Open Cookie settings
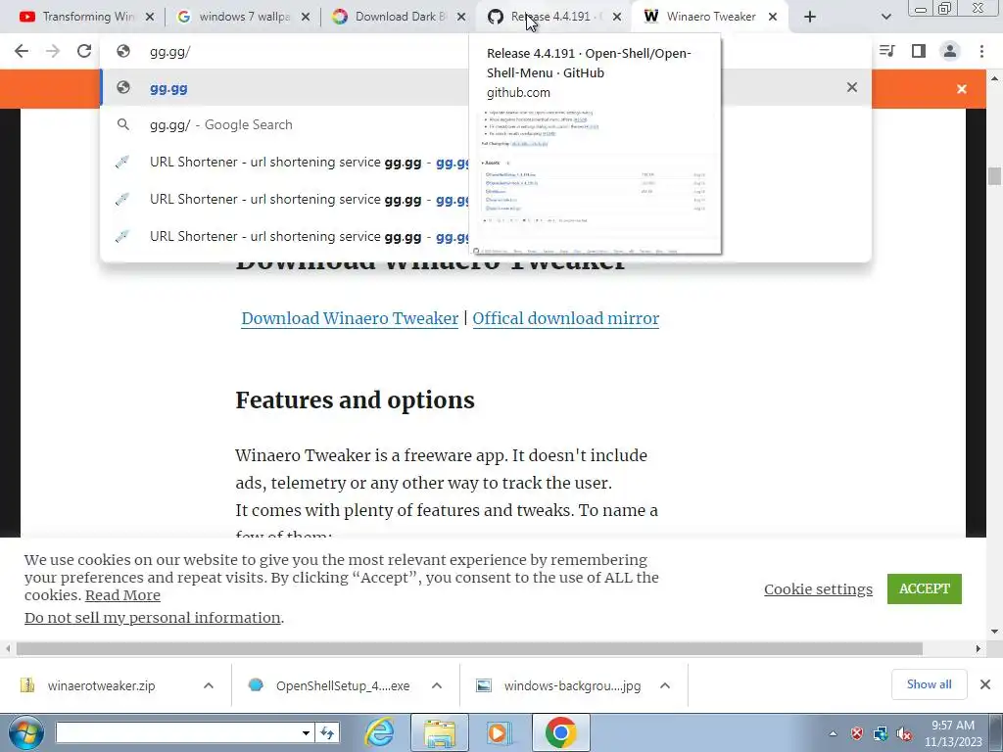Image resolution: width=1003 pixels, height=752 pixels. click(x=818, y=588)
